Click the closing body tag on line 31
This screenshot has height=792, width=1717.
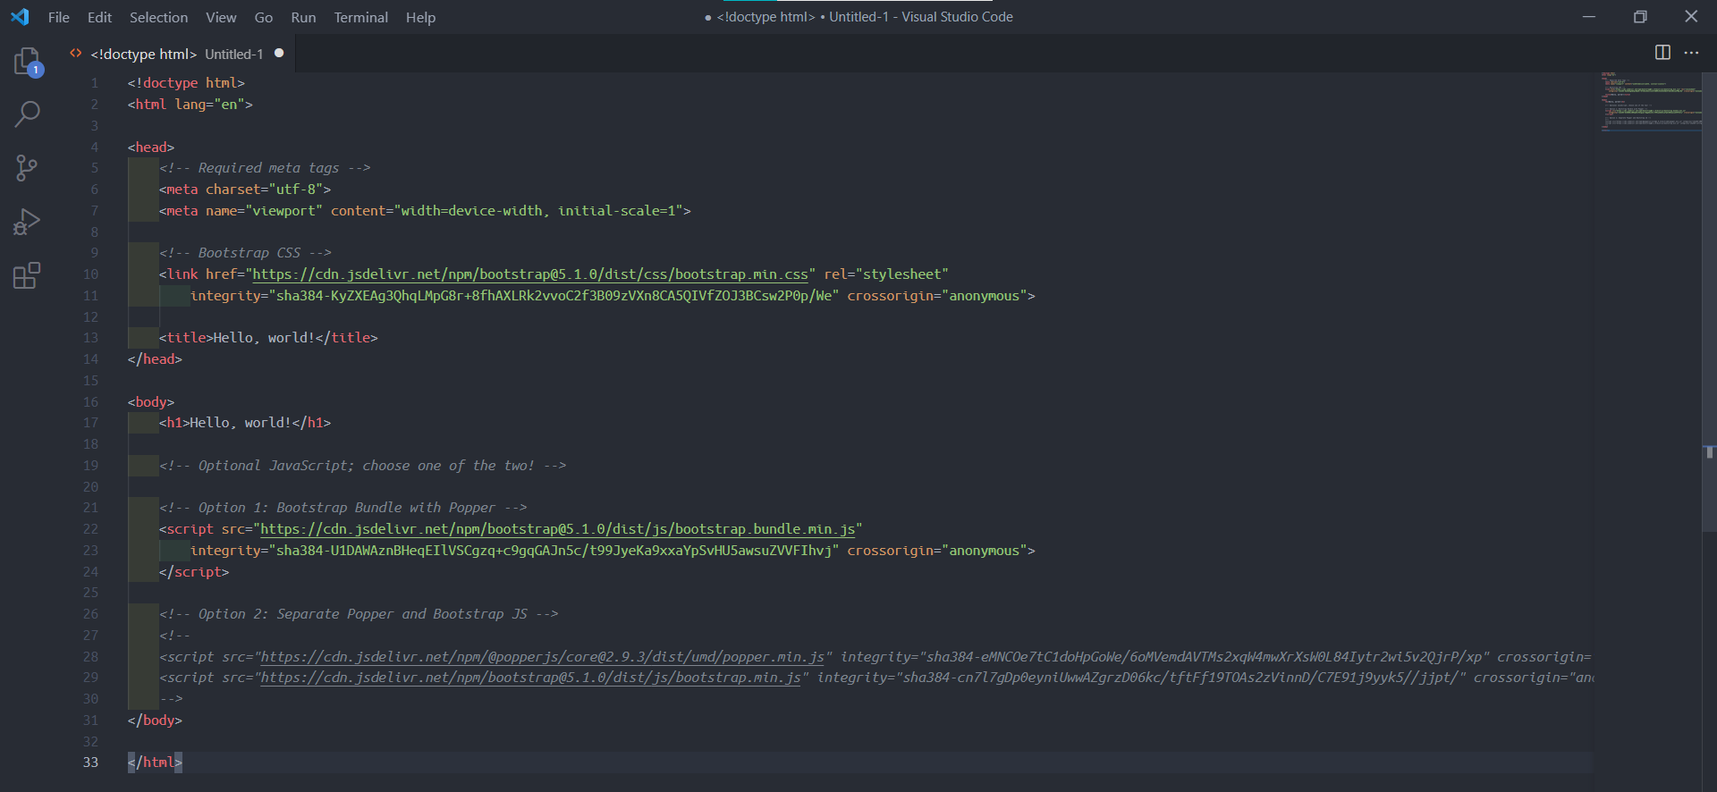(155, 720)
